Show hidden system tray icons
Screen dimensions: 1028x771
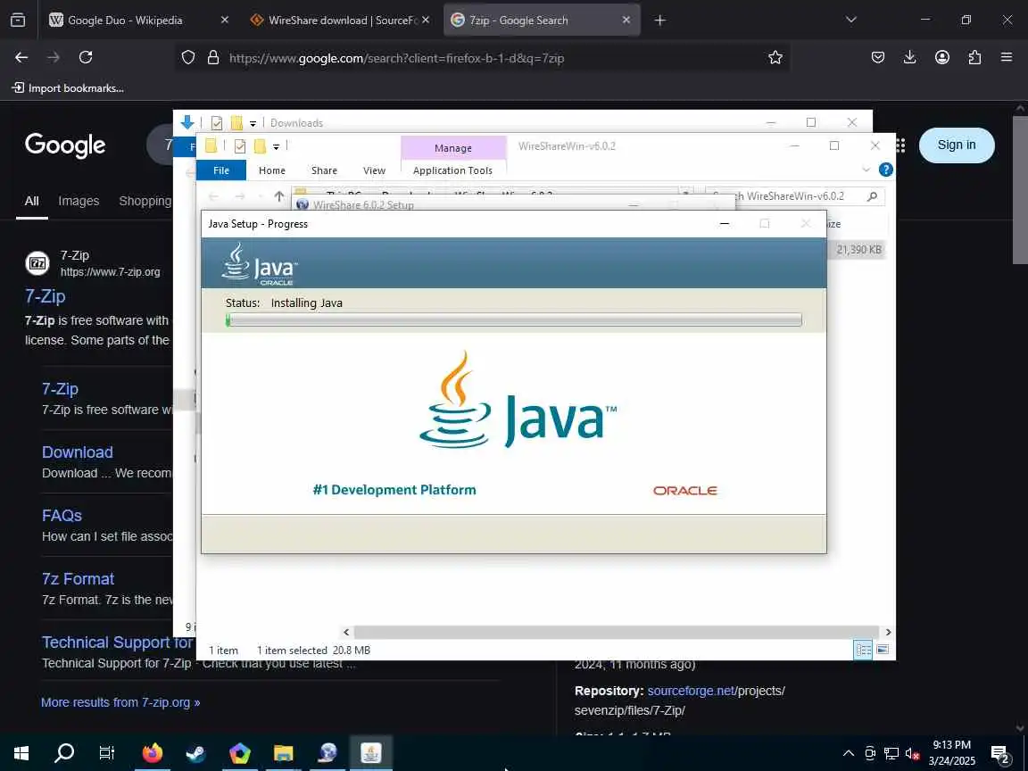[x=849, y=753]
